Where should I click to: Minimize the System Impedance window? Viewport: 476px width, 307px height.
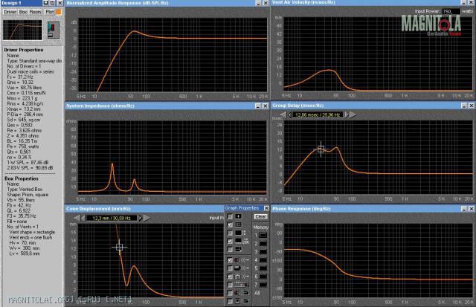point(258,106)
